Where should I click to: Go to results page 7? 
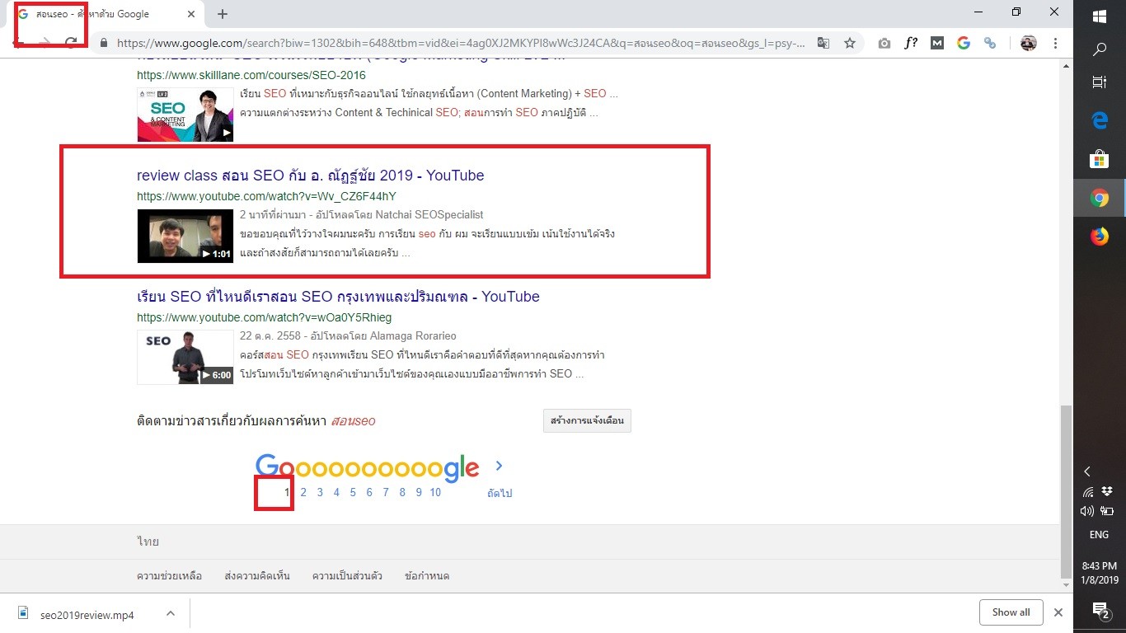(386, 493)
